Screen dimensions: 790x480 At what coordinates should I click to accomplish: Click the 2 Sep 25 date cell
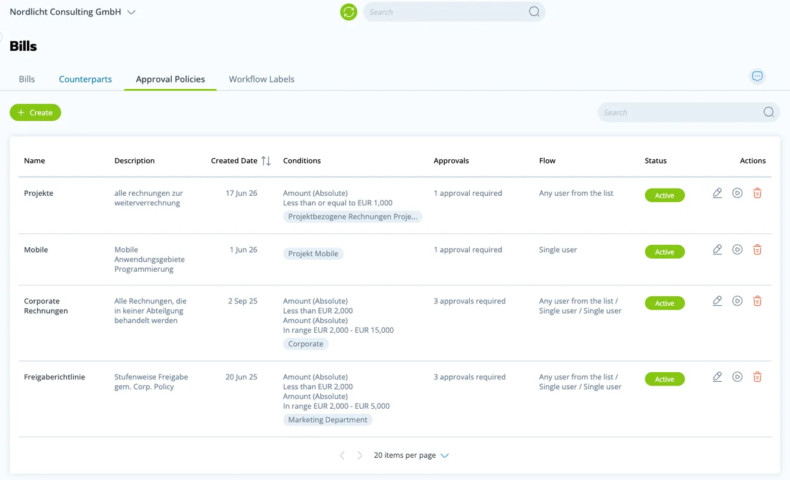click(242, 301)
